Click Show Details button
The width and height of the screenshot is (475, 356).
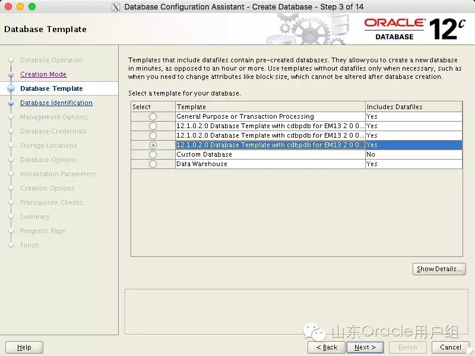(x=439, y=269)
